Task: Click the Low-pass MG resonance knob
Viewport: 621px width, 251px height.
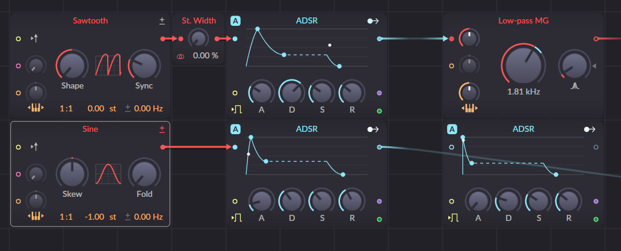Action: click(574, 66)
